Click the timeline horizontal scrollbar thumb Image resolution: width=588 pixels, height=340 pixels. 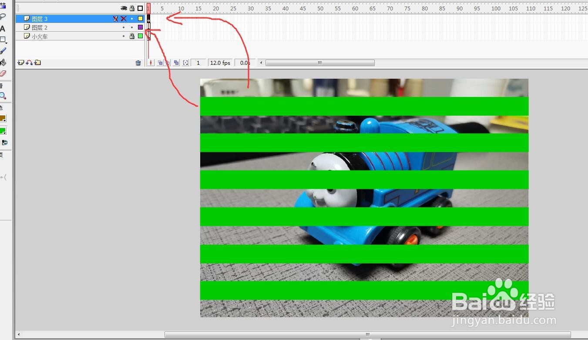click(320, 63)
